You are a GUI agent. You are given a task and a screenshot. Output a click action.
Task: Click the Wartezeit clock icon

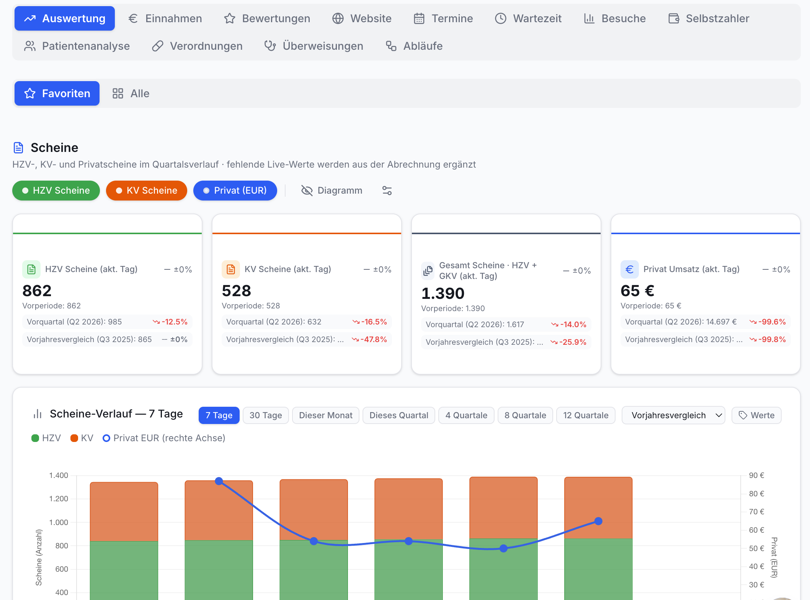coord(500,18)
